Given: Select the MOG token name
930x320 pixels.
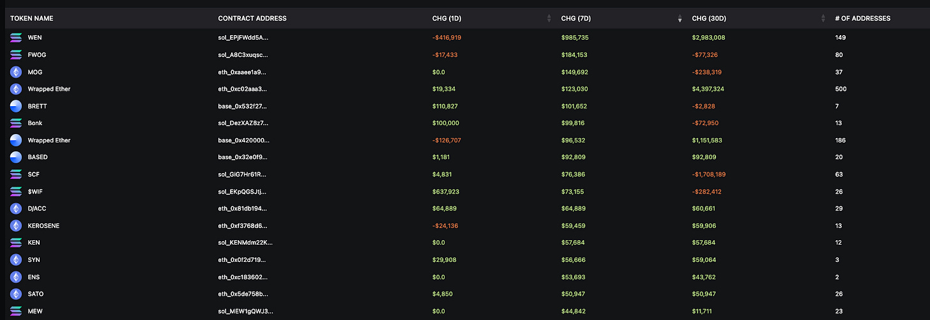Looking at the screenshot, I should coord(35,72).
